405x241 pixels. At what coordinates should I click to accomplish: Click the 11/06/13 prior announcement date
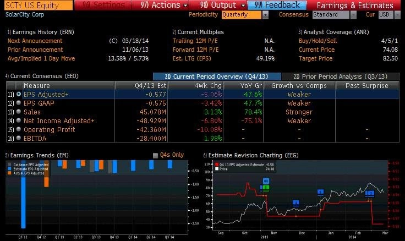click(135, 50)
